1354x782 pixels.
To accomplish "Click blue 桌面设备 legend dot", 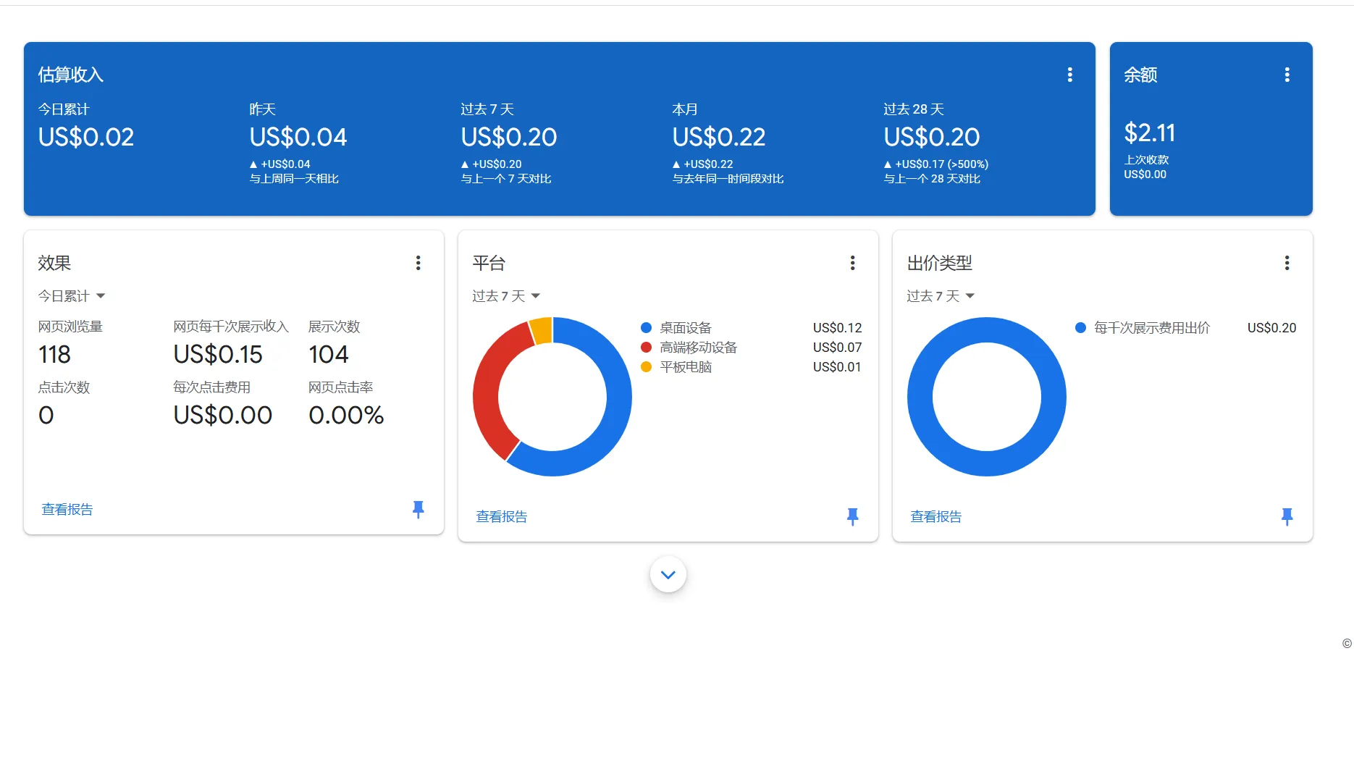I will click(646, 328).
